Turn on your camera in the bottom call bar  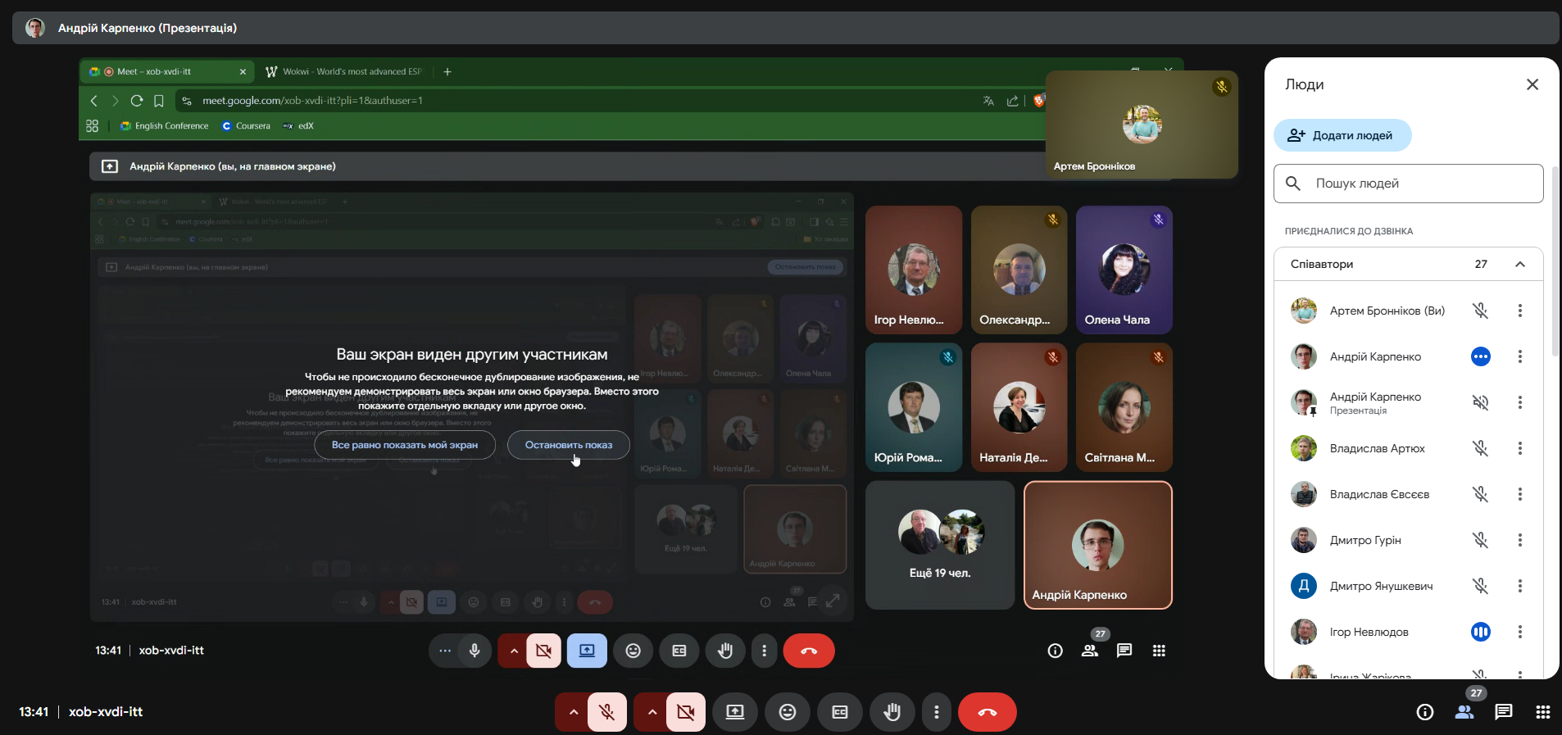click(x=686, y=712)
